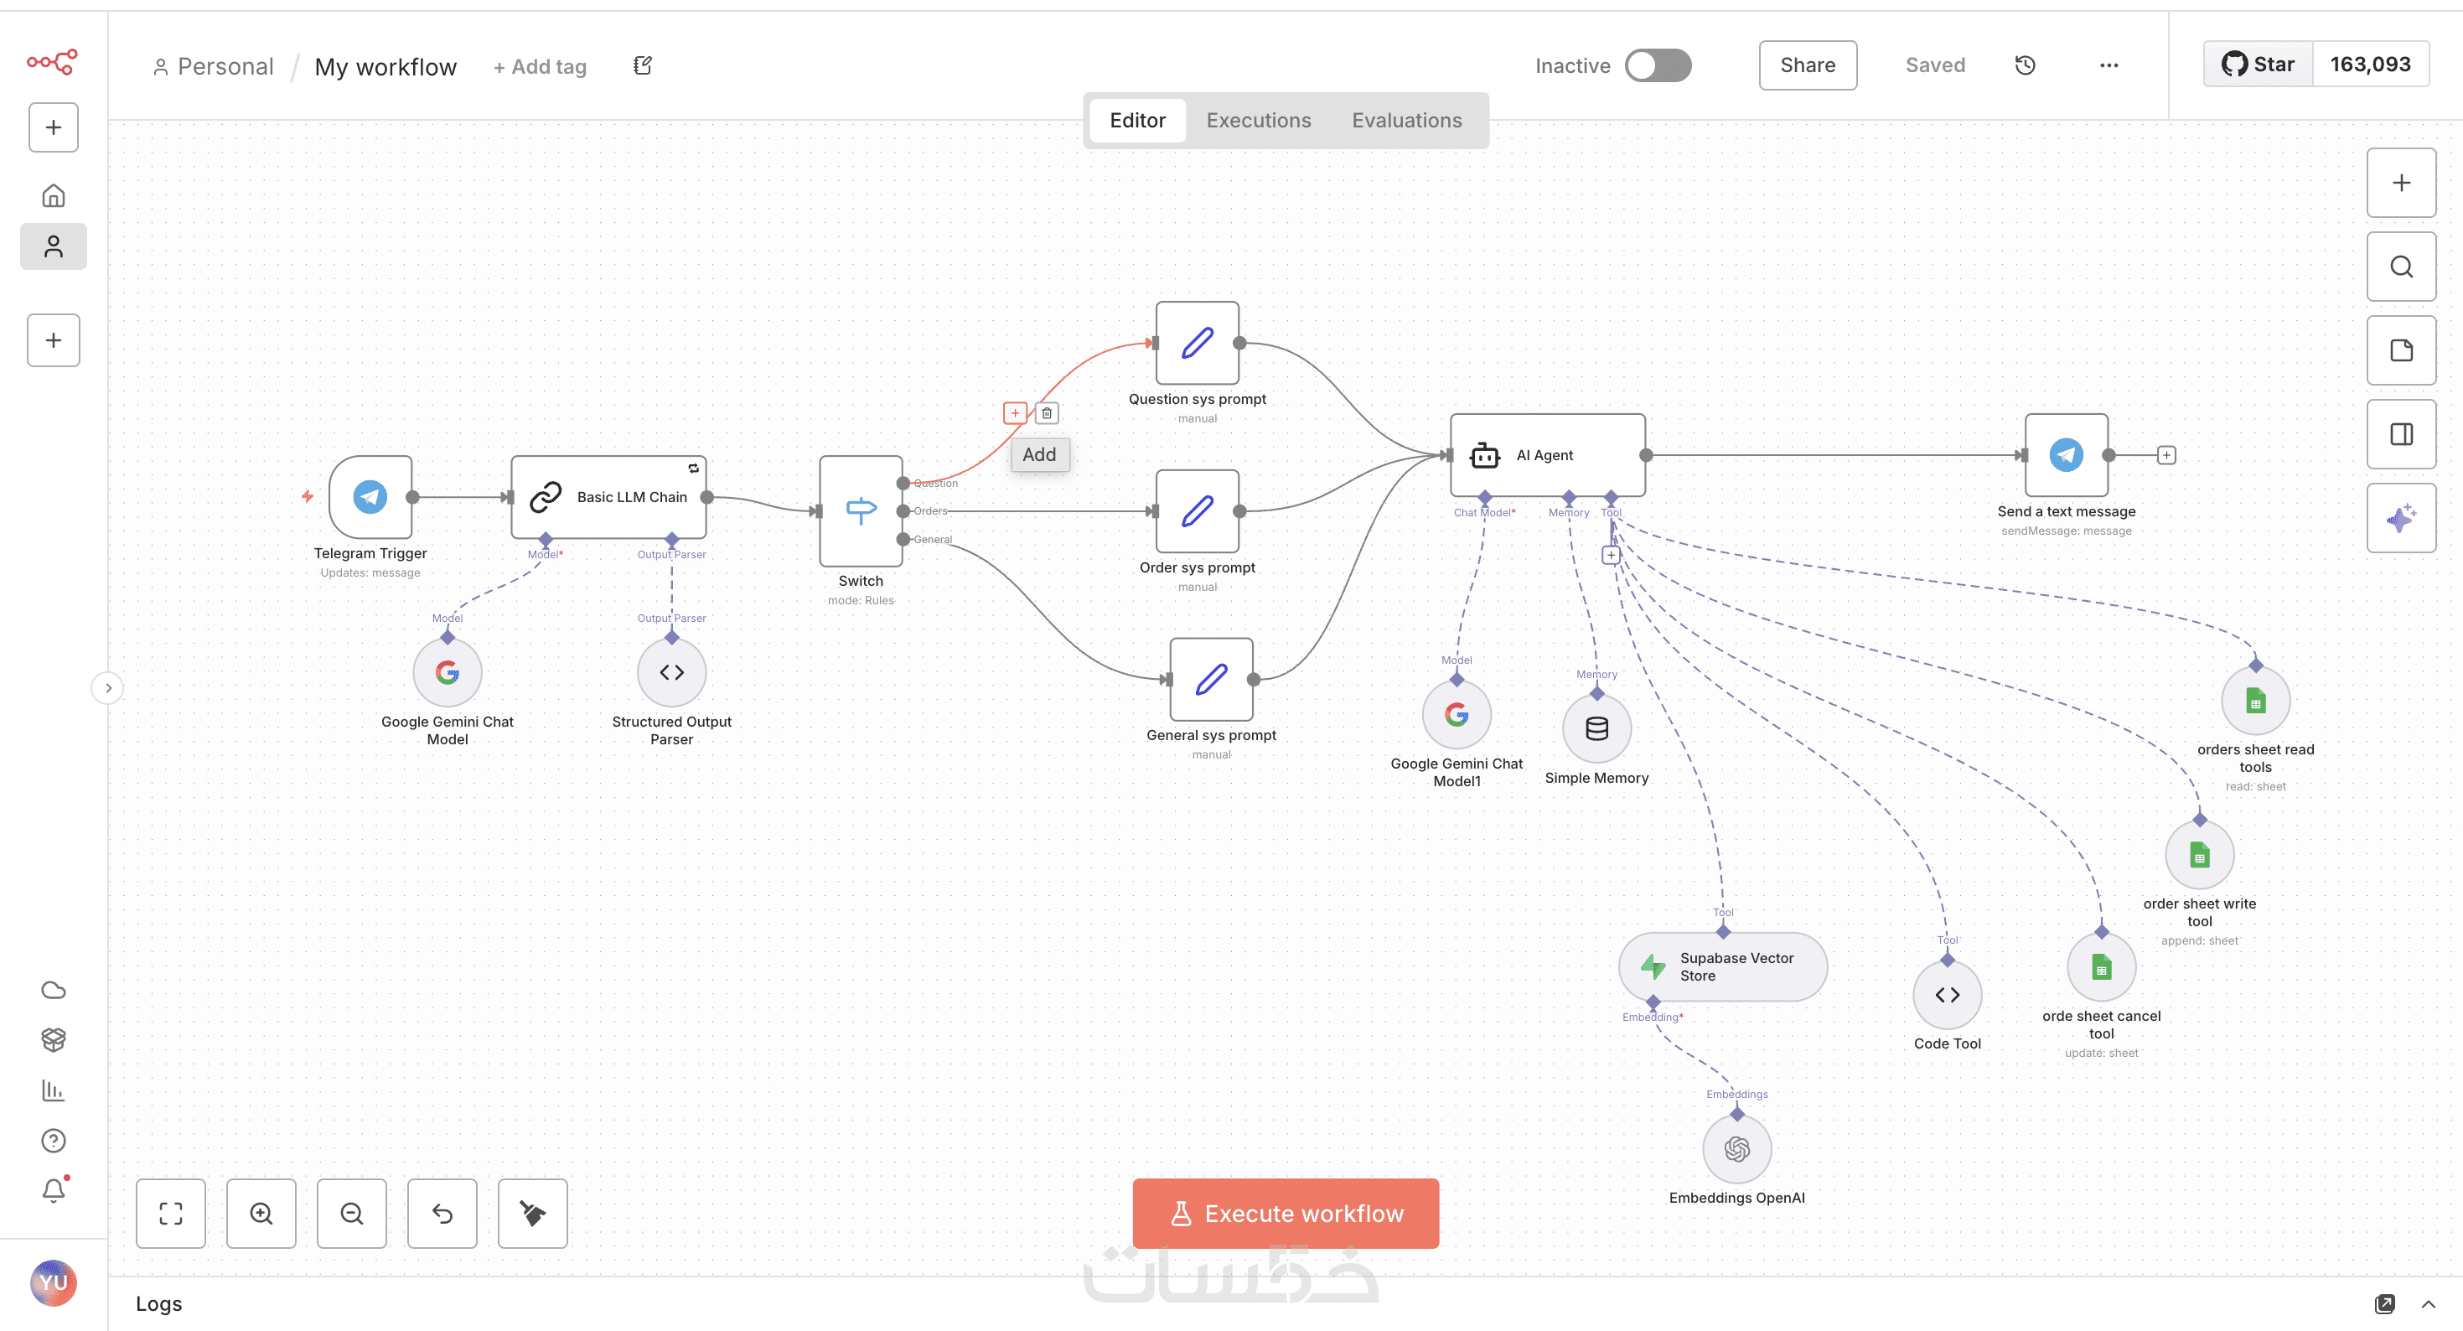Switch to the Evaluations tab
The width and height of the screenshot is (2463, 1331).
(1405, 121)
